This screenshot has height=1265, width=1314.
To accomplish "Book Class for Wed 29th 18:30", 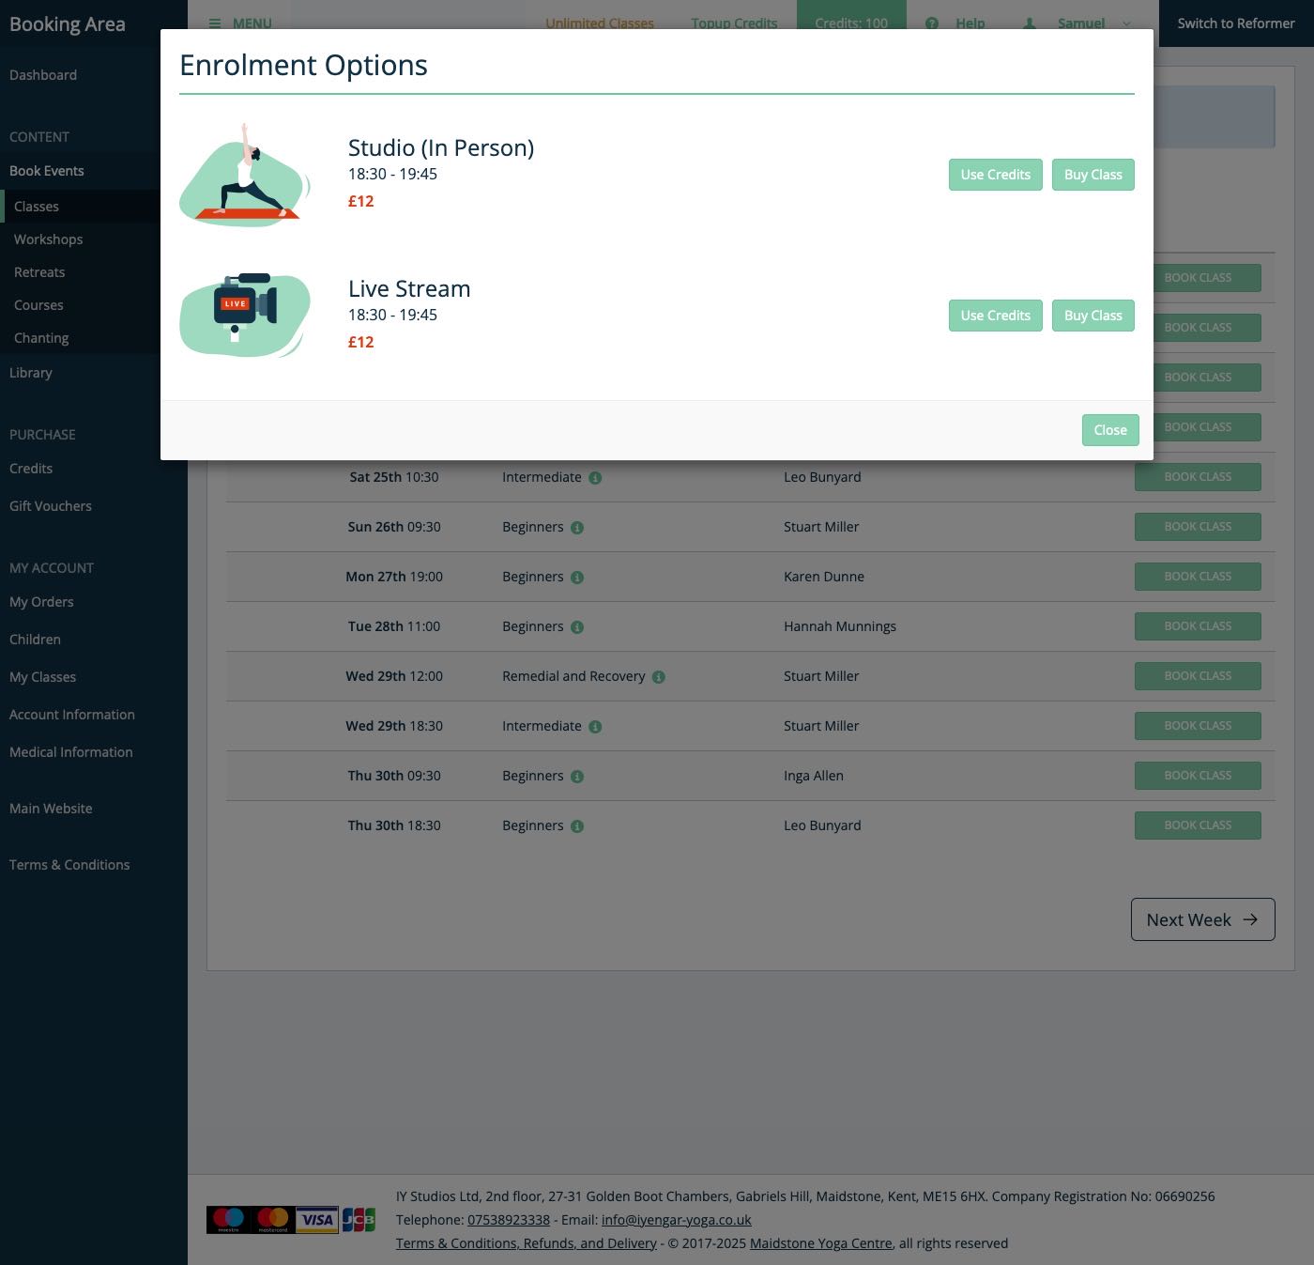I will click(x=1198, y=726).
